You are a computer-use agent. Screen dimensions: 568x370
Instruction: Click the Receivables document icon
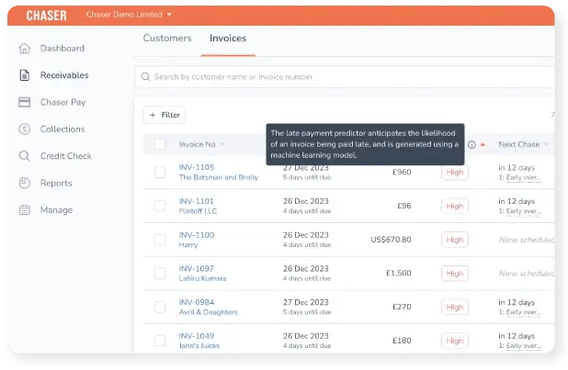pos(24,75)
